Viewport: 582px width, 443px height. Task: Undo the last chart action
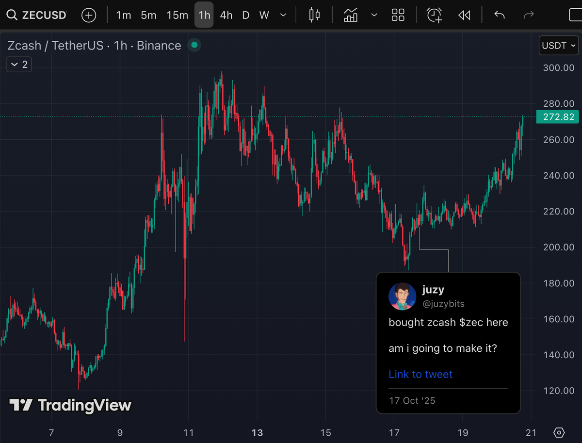coord(500,15)
